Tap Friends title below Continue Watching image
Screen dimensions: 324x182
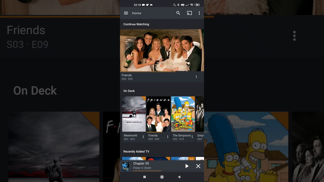click(127, 75)
